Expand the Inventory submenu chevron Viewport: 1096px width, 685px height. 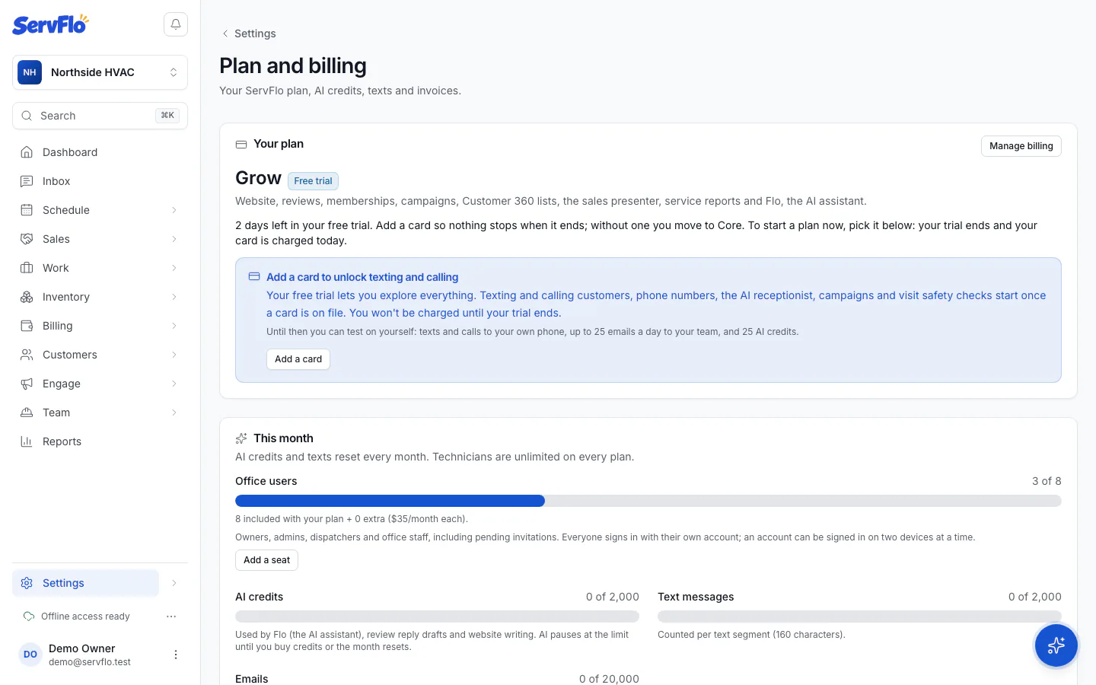[174, 297]
